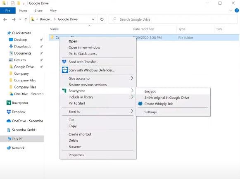The width and height of the screenshot is (240, 179).
Task: Navigate up one folder level arrow
Action: coord(26,19)
